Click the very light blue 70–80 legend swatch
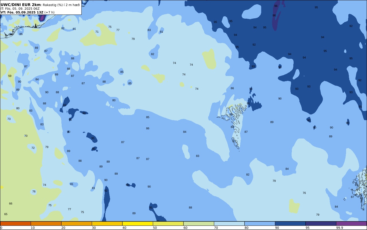The width and height of the screenshot is (367, 230). click(x=229, y=223)
